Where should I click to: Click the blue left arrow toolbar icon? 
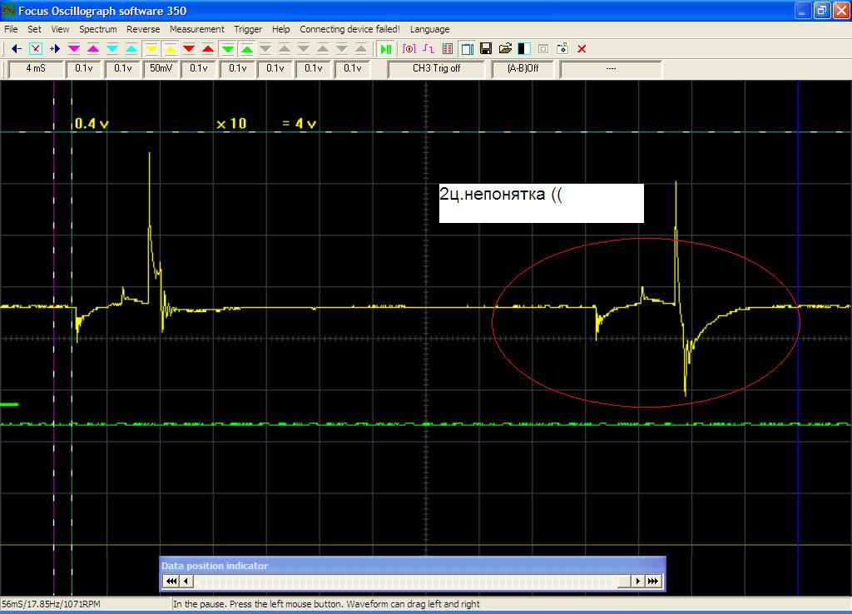(x=17, y=49)
